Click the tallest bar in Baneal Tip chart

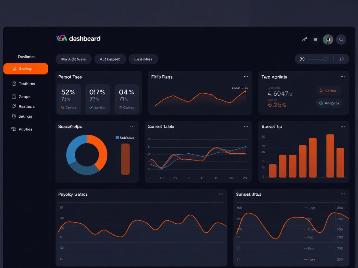point(330,156)
